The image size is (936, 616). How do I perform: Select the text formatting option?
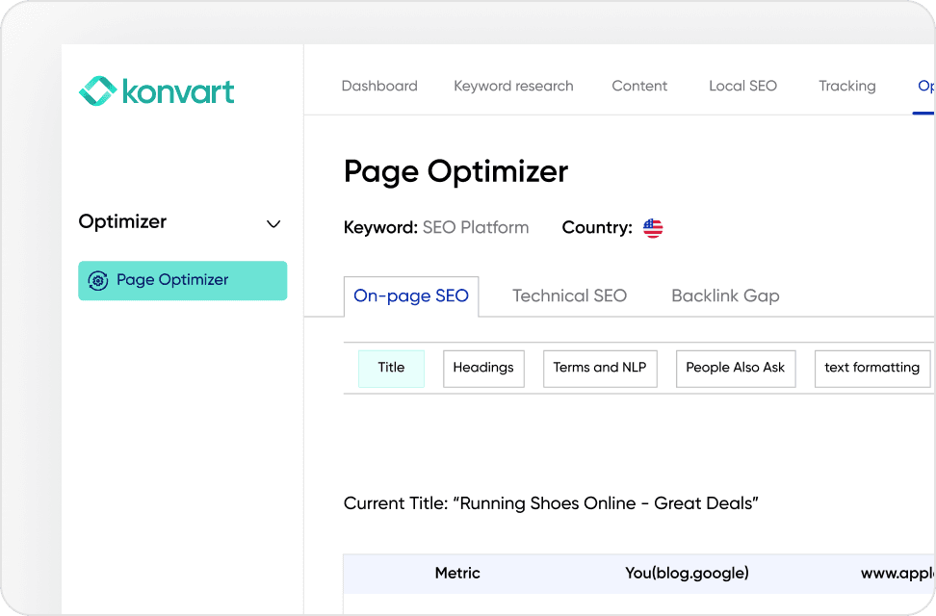pyautogui.click(x=871, y=368)
